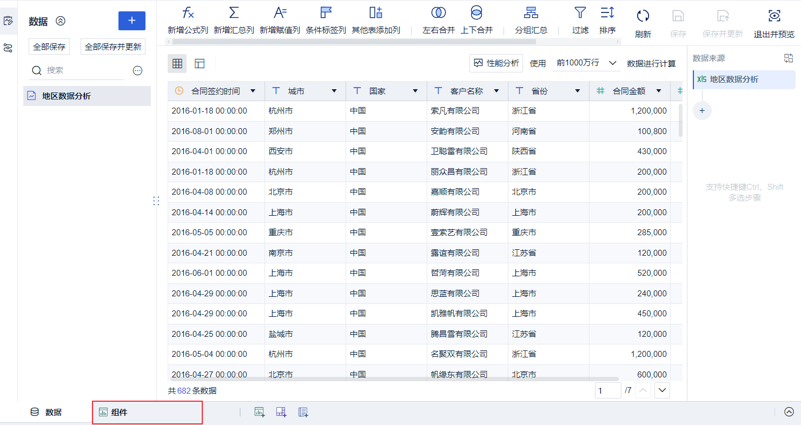The image size is (801, 425).
Task: Click the 分组汇总 group summary icon
Action: coord(531,13)
